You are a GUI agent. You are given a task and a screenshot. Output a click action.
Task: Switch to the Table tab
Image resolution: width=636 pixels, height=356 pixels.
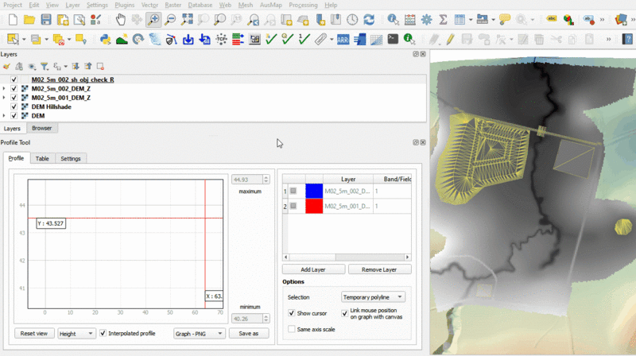(x=42, y=158)
